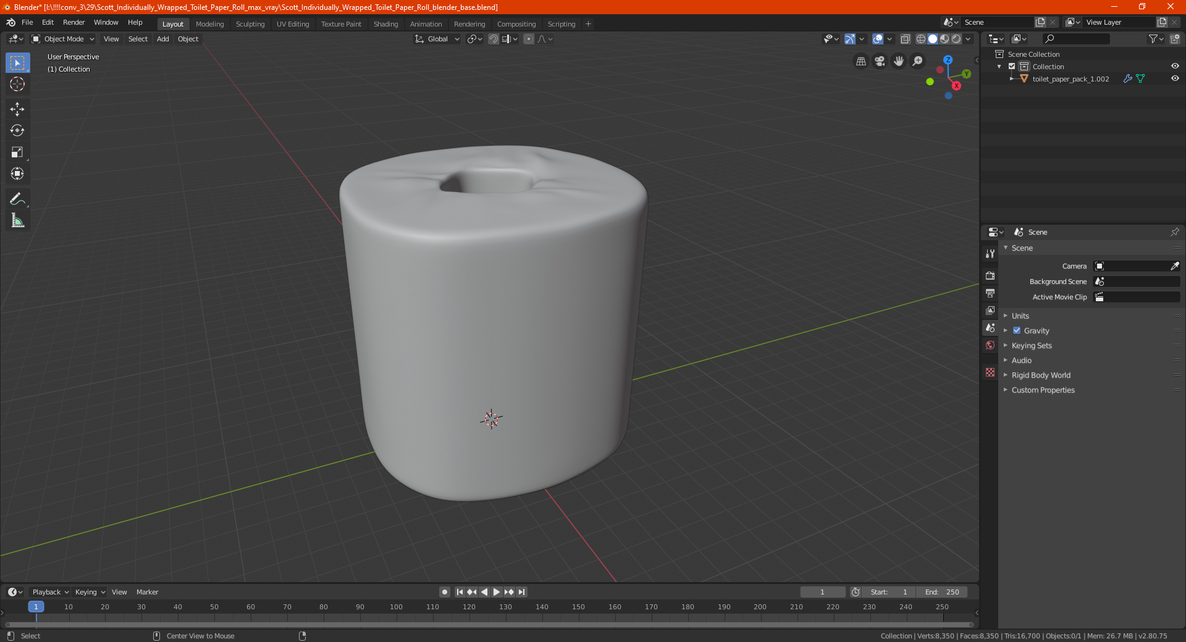Pin the properties editor context
Viewport: 1186px width, 642px height.
(1174, 232)
